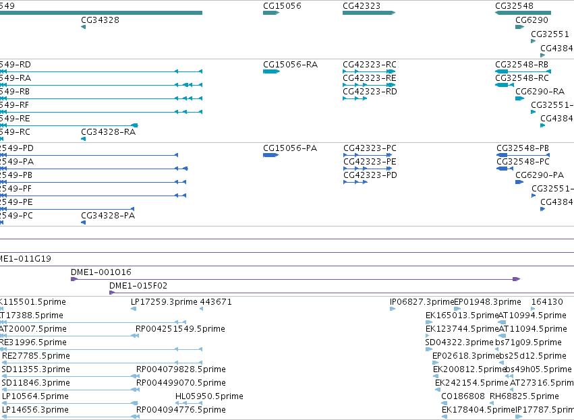574x420 pixels.
Task: Open EST RP004094776.5prime label
Action: [181, 410]
